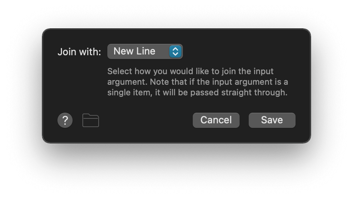Viewport: 353px width, 199px height.
Task: Click the blue stepper arrows on New Line
Action: 175,51
